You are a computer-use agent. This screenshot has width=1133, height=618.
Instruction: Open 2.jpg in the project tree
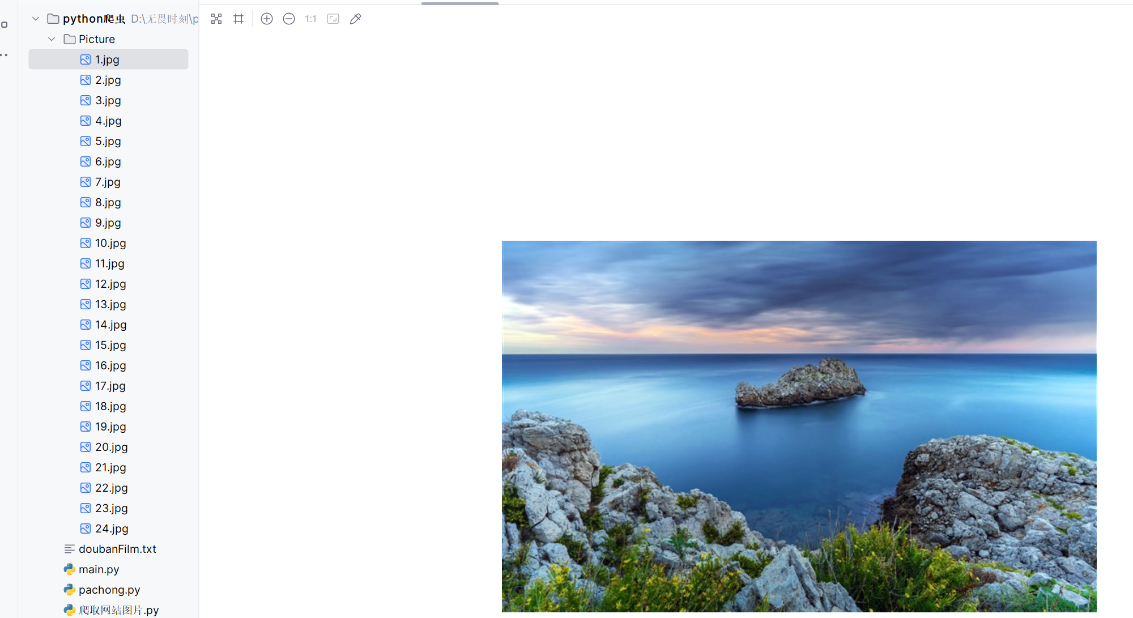coord(108,80)
